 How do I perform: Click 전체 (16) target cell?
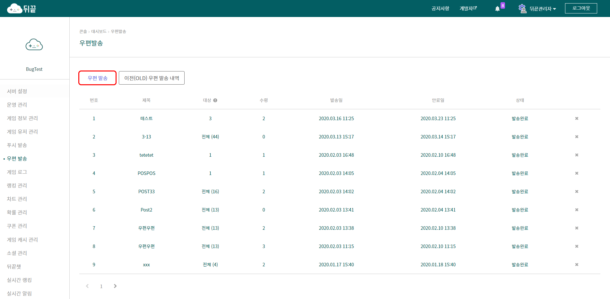click(210, 192)
